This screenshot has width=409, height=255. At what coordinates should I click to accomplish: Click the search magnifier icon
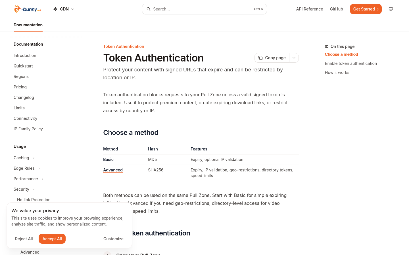pyautogui.click(x=149, y=9)
